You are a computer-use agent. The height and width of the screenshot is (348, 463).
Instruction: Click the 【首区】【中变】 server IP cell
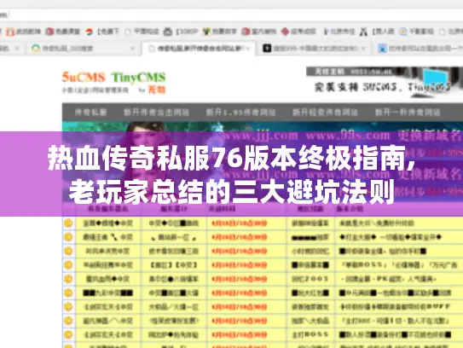(174, 265)
